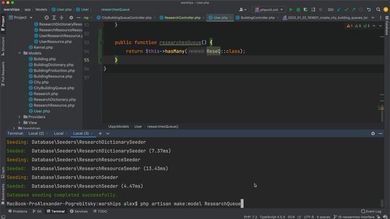Collapse all in Project panel
This screenshot has height=219, width=390.
[x=62, y=18]
